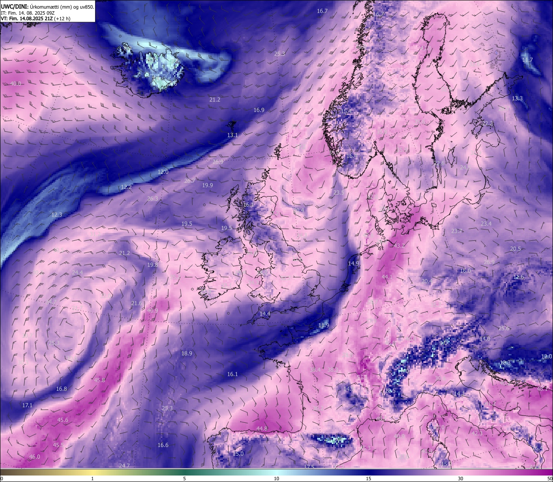
Task: Click the 45.8 value label
Action: pos(99,380)
